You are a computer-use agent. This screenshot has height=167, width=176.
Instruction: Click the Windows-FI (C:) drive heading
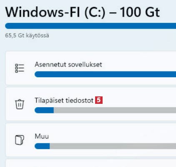55,12
